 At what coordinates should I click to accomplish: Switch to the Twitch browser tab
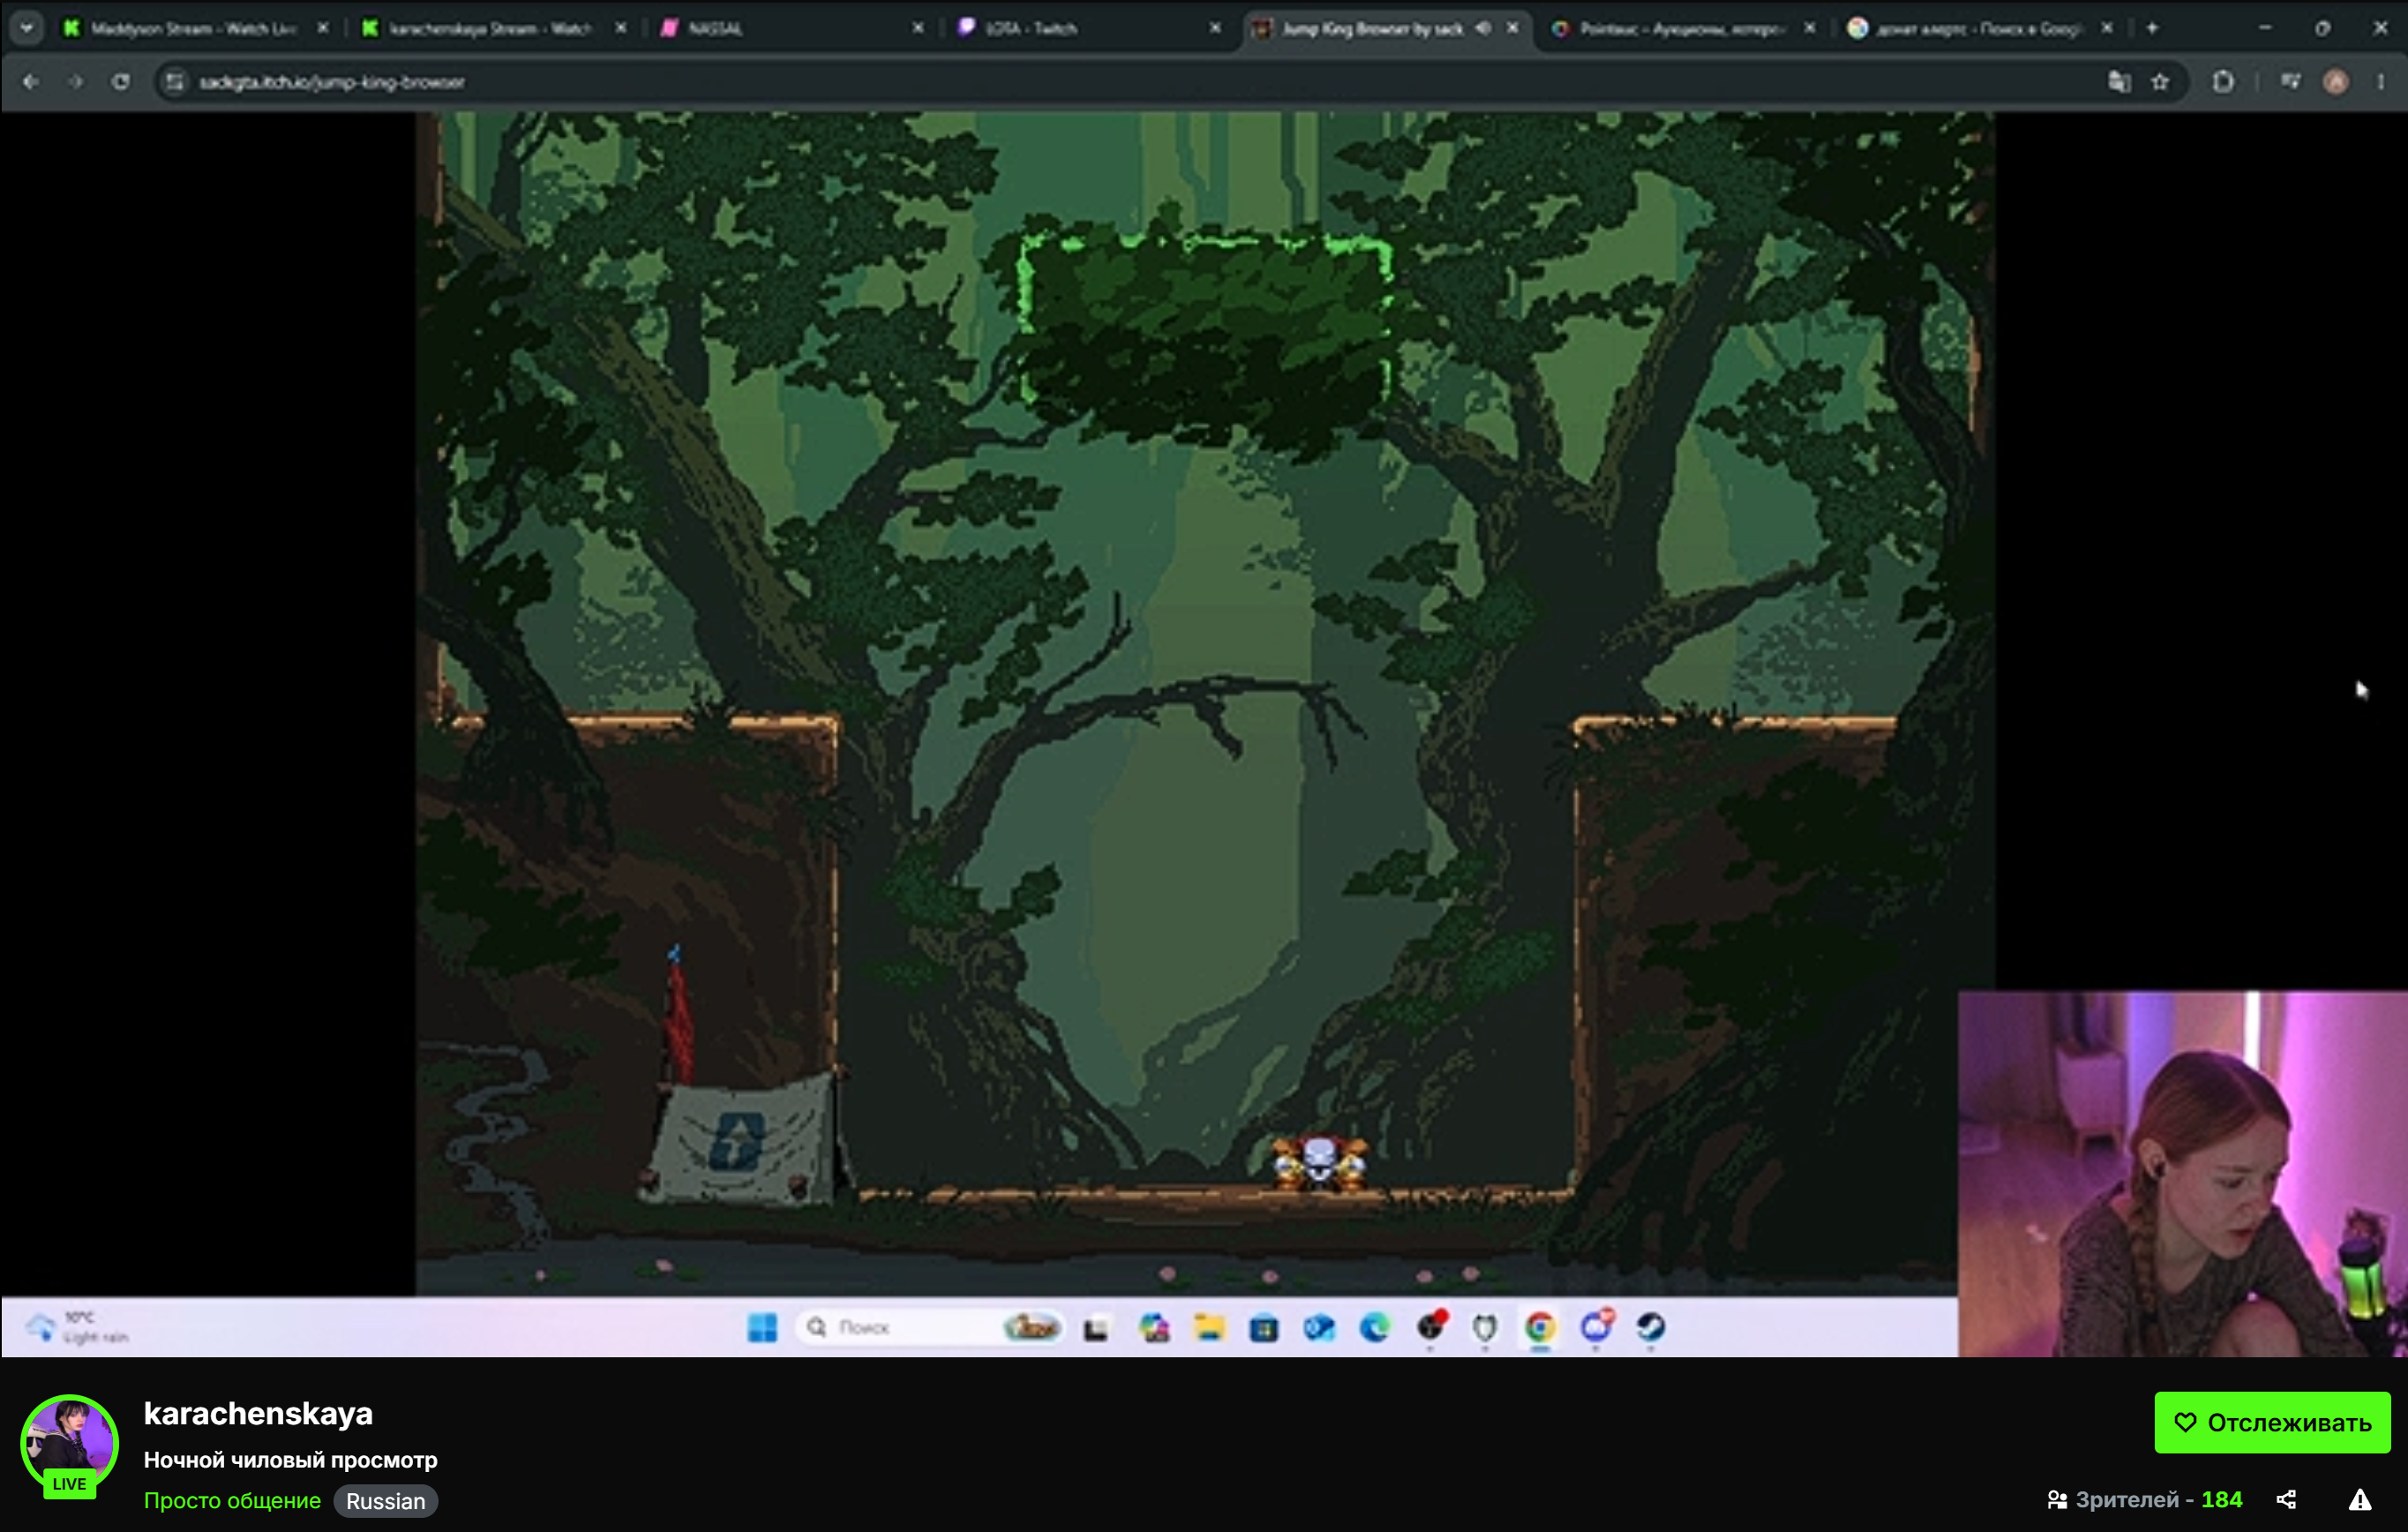1088,28
